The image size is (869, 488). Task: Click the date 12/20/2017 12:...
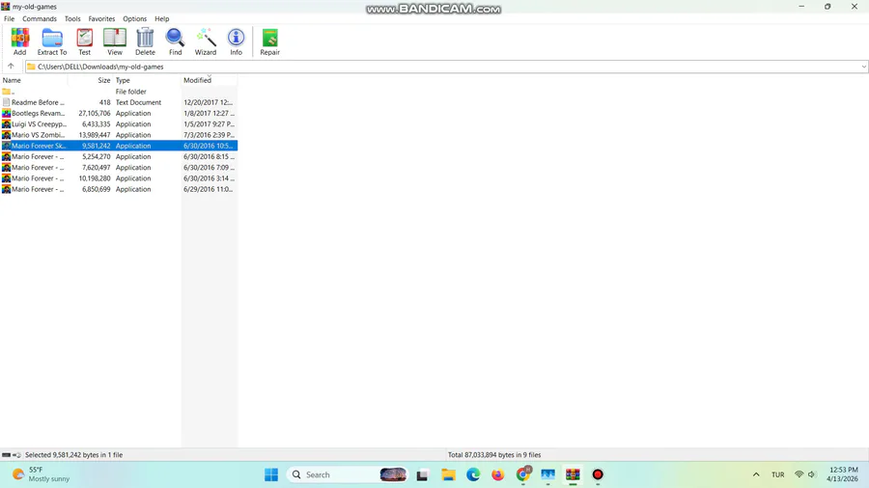pyautogui.click(x=209, y=102)
